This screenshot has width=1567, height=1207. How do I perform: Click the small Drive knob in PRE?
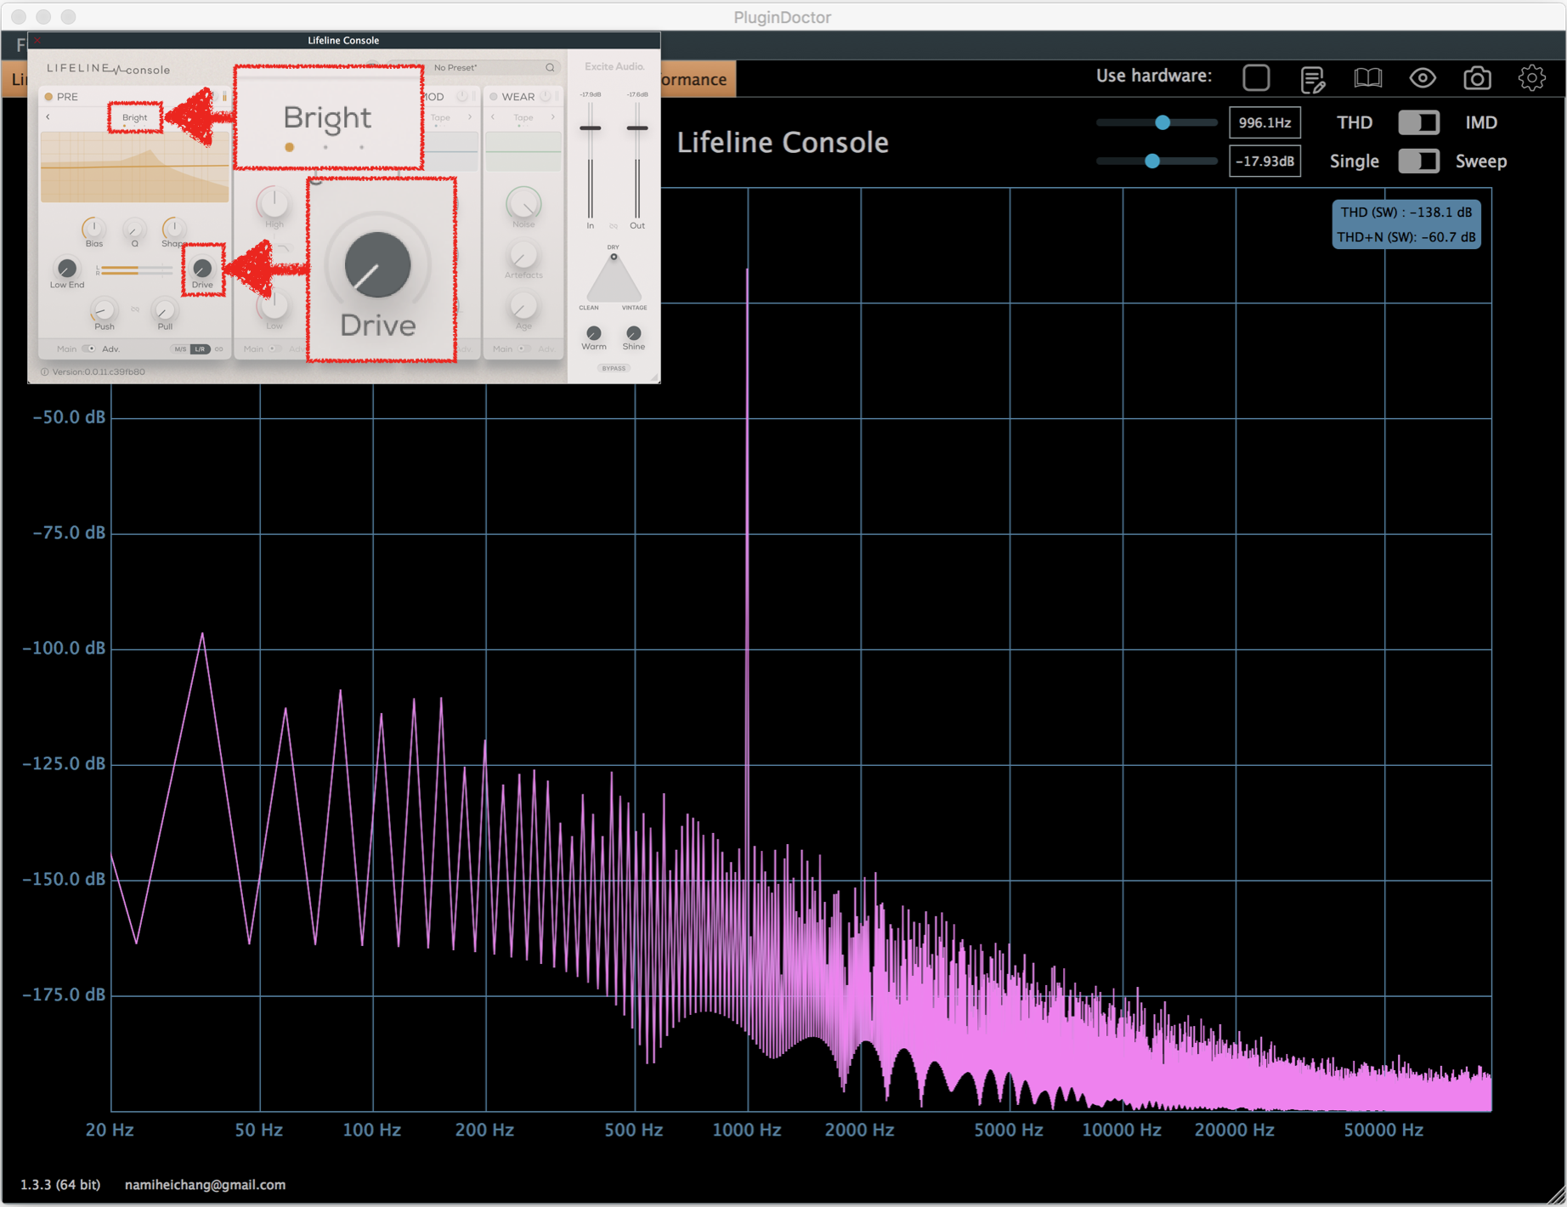tap(202, 269)
